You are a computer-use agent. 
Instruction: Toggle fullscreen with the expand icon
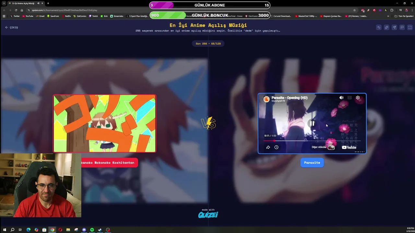pyautogui.click(x=410, y=28)
